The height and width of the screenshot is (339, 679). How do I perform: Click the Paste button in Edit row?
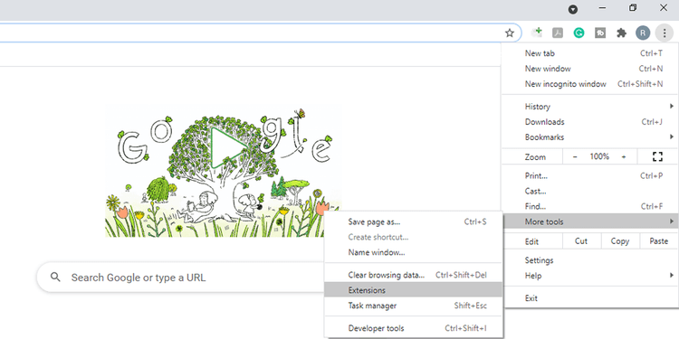(x=659, y=241)
